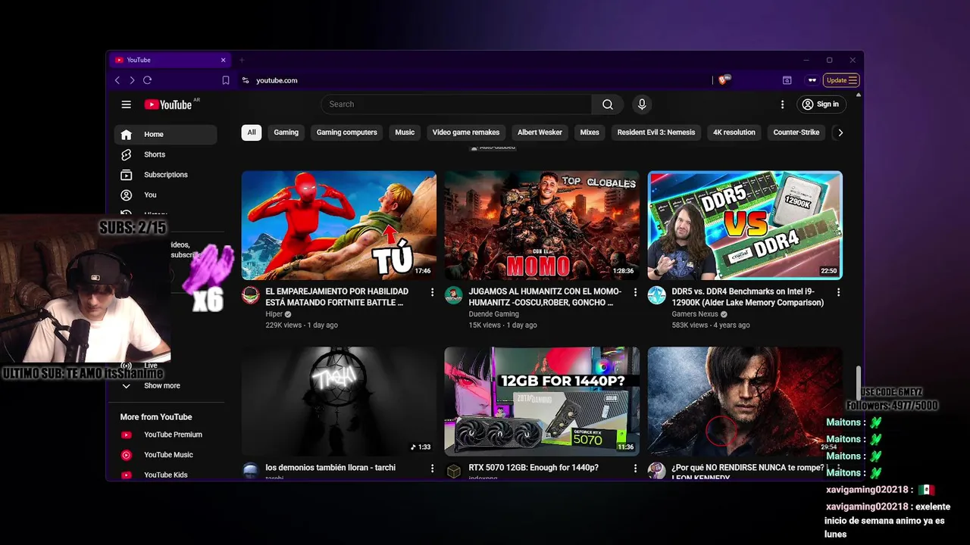
Task: Select the Gaming computers filter chip
Action: [346, 132]
